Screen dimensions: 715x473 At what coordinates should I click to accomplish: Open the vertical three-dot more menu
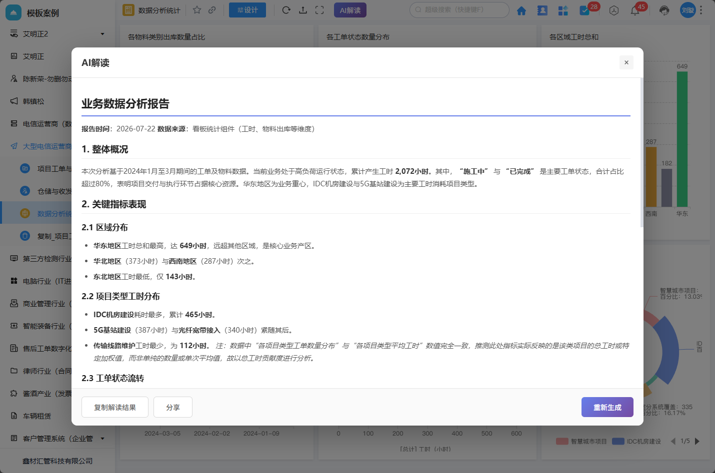pos(701,10)
